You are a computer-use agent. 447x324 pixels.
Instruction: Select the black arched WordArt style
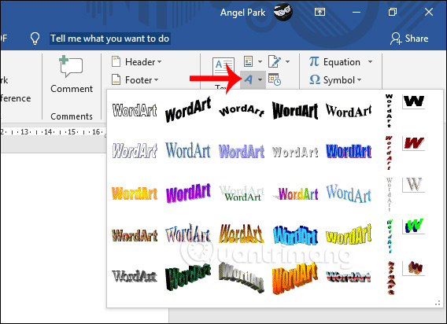click(x=242, y=110)
